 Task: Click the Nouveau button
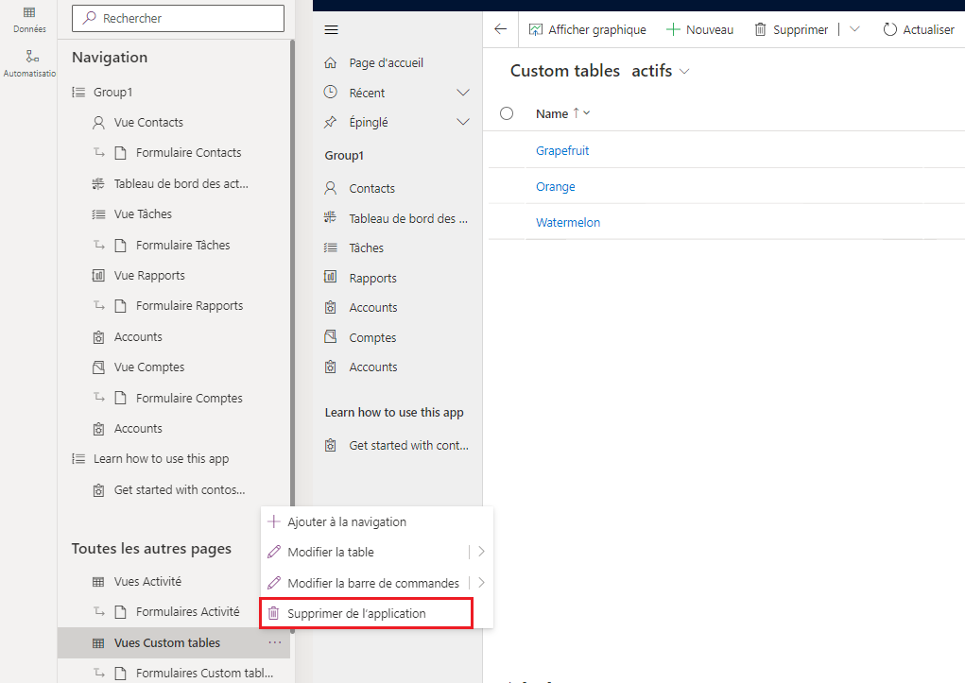tap(700, 29)
